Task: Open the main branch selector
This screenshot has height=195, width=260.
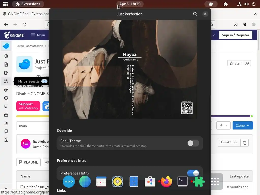Action: (32, 126)
